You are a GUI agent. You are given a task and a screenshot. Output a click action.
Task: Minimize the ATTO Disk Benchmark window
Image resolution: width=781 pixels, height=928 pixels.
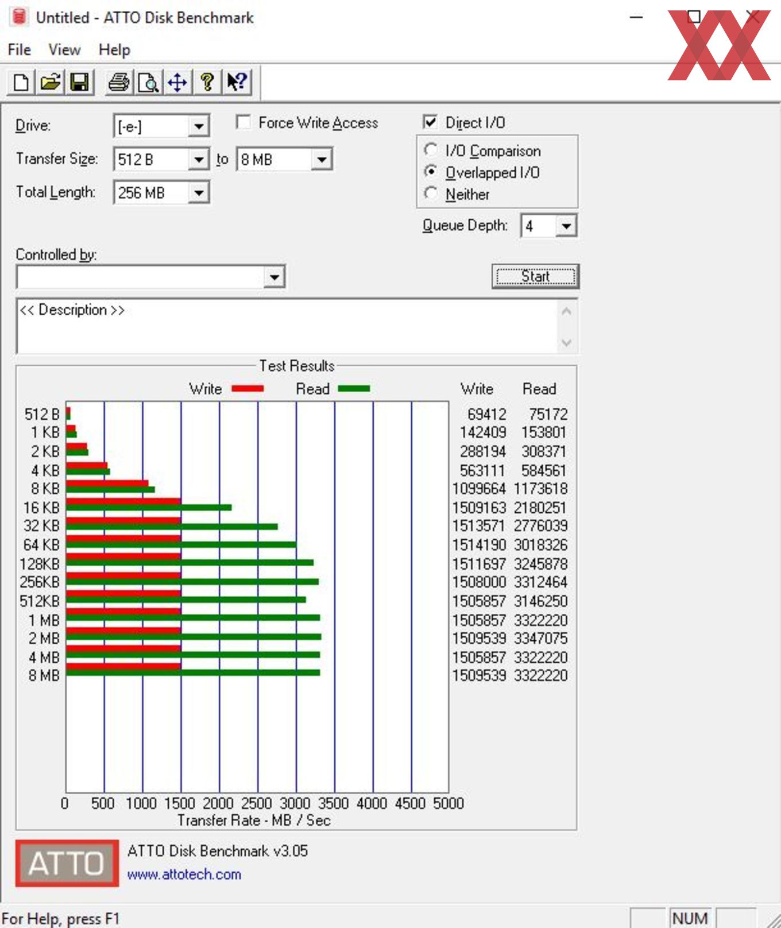point(636,17)
